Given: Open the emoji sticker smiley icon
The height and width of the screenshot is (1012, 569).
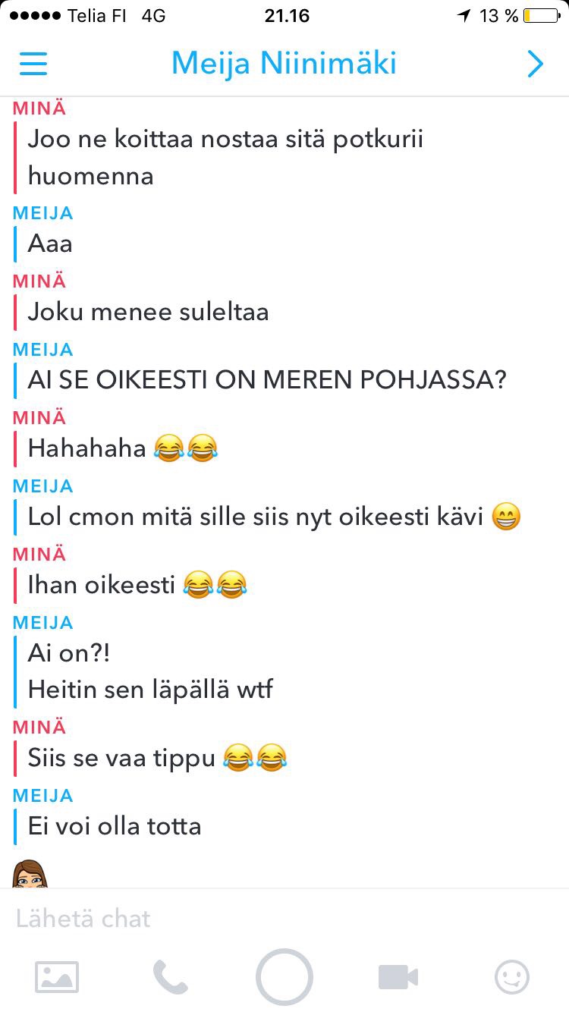Looking at the screenshot, I should tap(512, 977).
